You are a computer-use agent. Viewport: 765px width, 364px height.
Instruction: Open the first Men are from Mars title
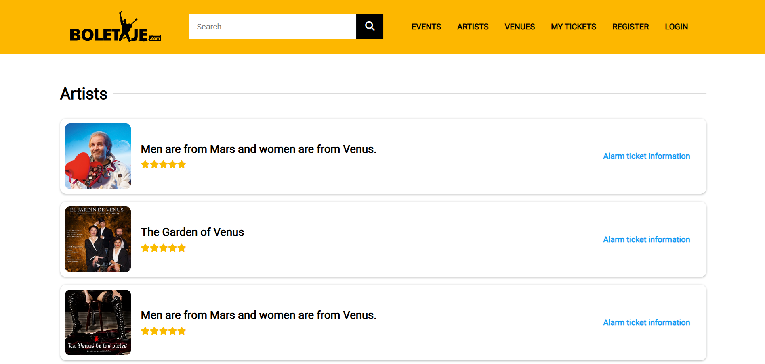point(258,149)
